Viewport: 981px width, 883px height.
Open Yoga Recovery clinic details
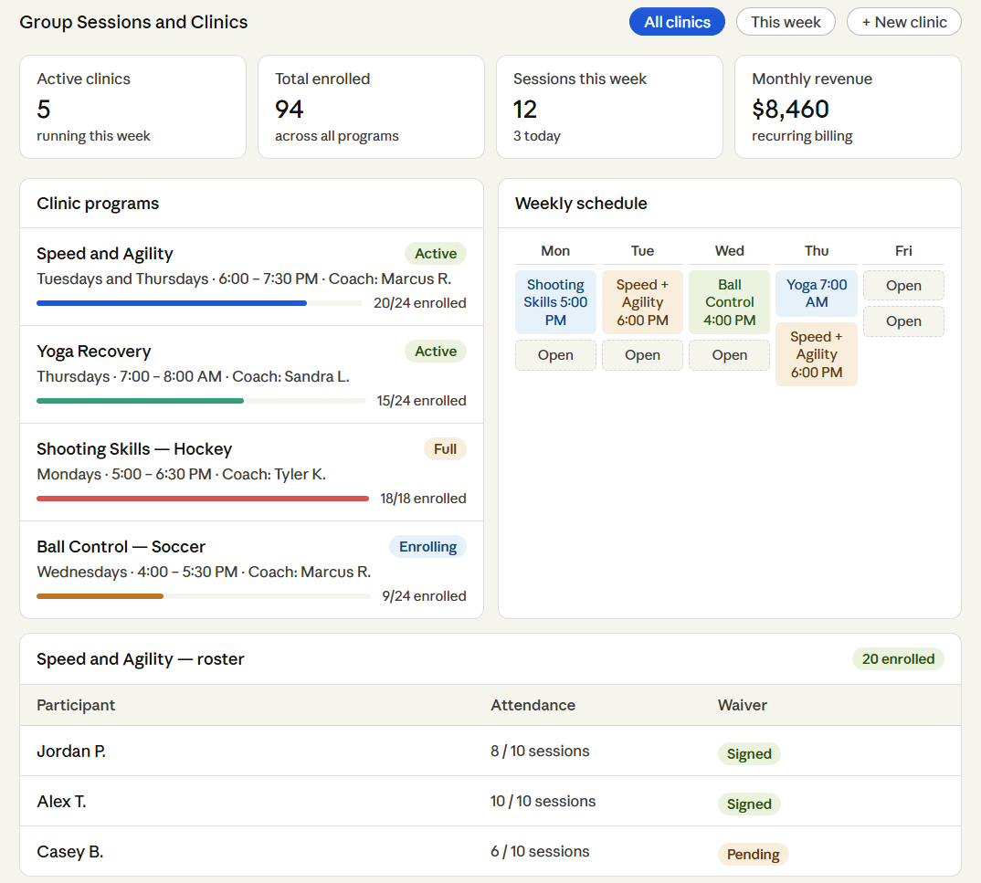coord(94,352)
